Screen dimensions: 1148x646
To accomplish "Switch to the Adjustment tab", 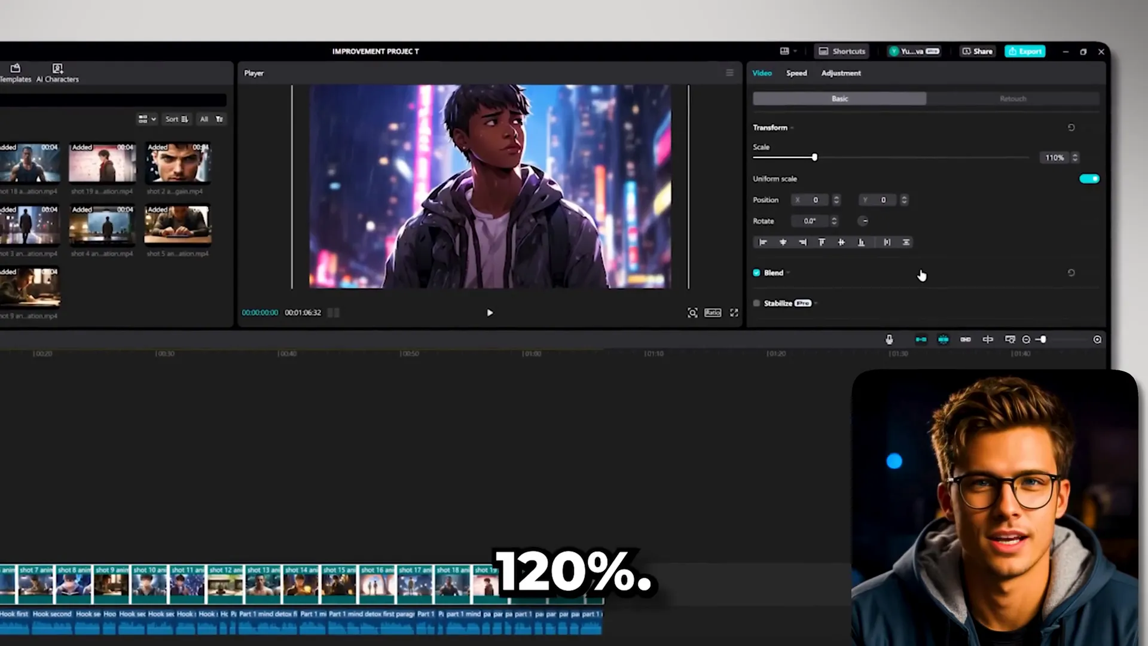I will pos(841,73).
